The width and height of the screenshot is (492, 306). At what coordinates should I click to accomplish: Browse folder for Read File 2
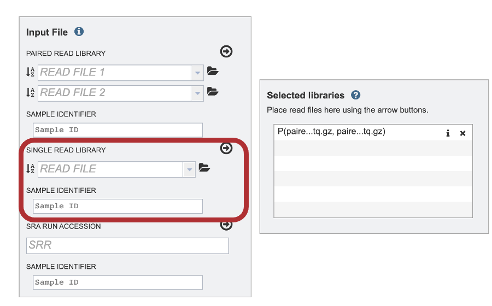(213, 92)
